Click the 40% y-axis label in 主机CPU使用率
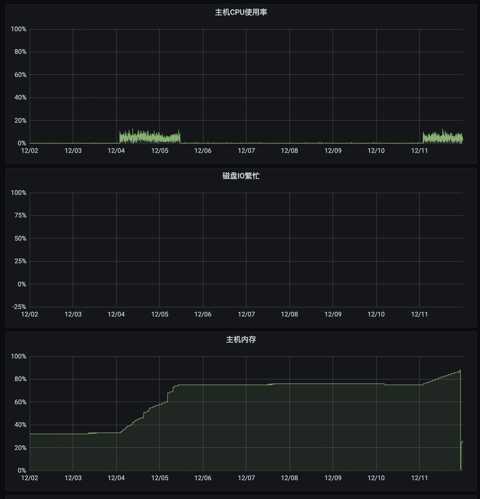This screenshot has width=480, height=499. point(20,97)
